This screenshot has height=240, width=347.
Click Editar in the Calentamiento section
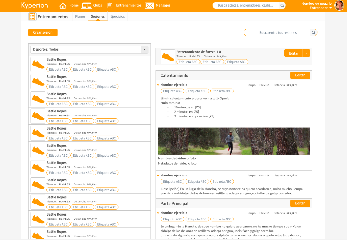[300, 75]
